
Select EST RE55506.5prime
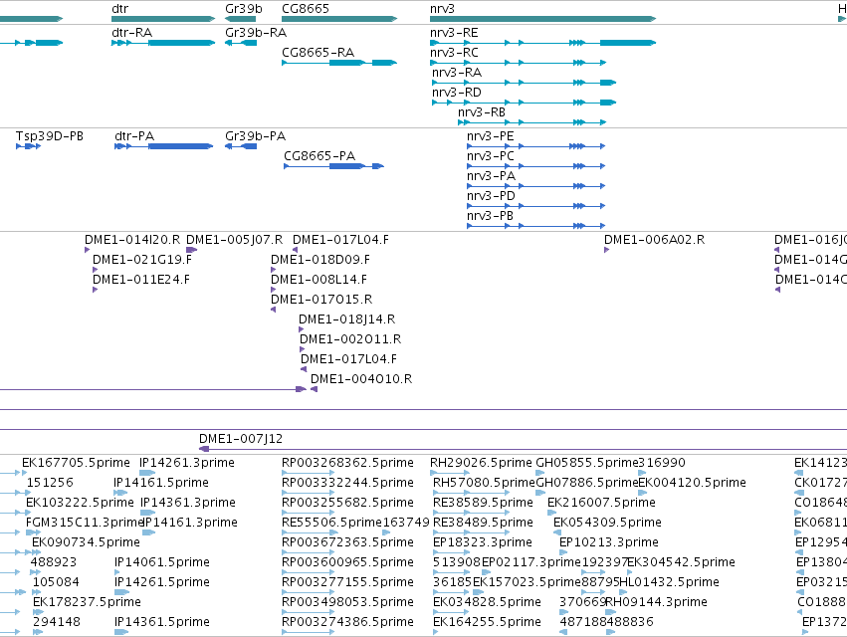click(332, 523)
